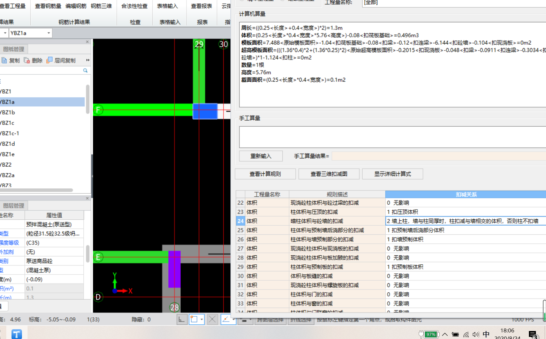The width and height of the screenshot is (546, 339).
Task: Click the X cross snap icon
Action: coord(212,319)
